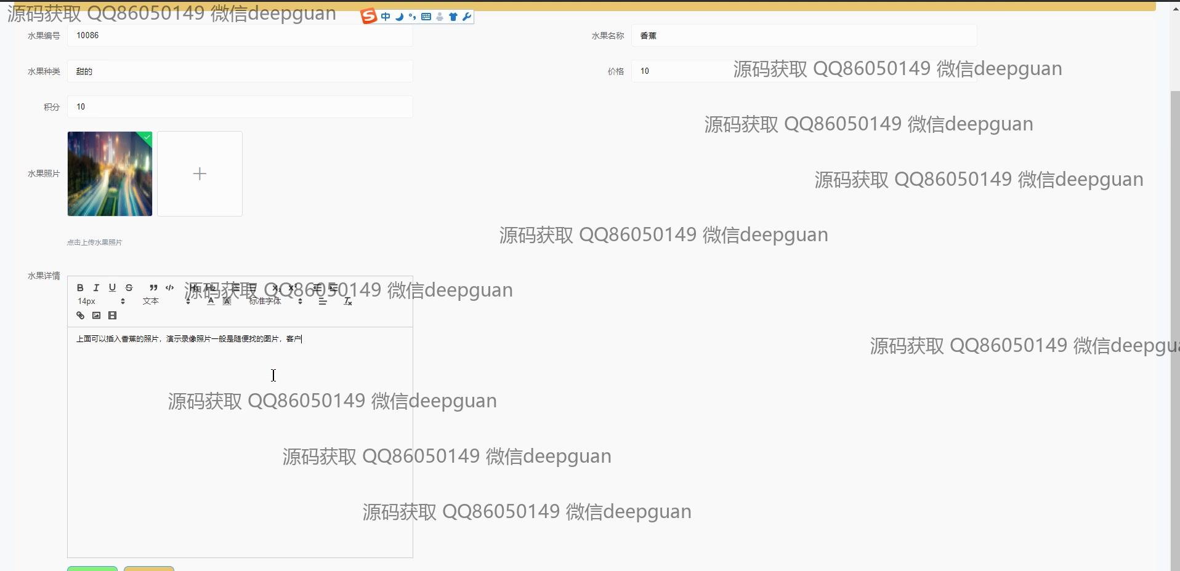
Task: Click the 水果种类 input field
Action: (x=240, y=71)
